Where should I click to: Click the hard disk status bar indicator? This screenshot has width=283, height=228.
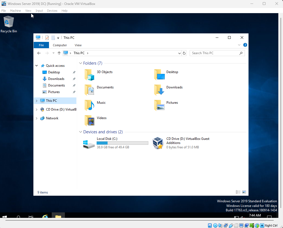(210, 226)
